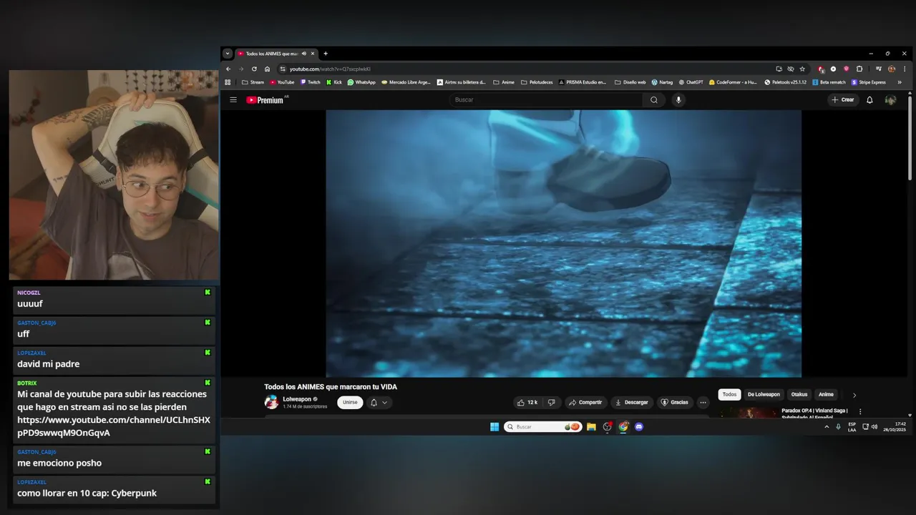Show hidden bookmarks with double chevron
916x515 pixels.
(900, 82)
